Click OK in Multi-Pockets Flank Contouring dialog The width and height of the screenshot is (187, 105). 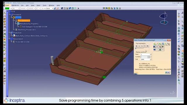(x=167, y=72)
